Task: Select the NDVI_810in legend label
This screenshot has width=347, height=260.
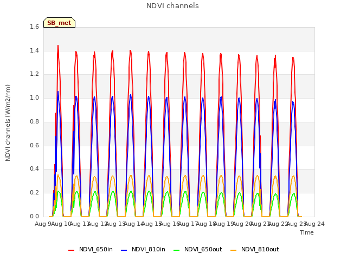Action: tap(148, 249)
